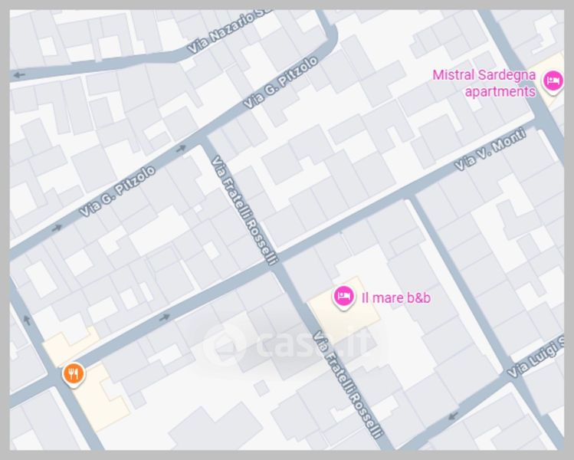Click the orange restaurant fork-knife marker
574x460 pixels.
coord(74,375)
